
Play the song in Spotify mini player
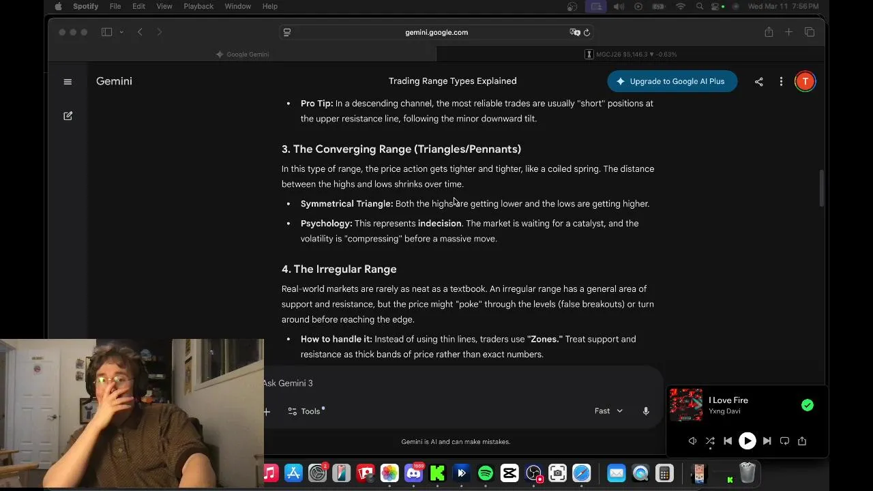[748, 441]
